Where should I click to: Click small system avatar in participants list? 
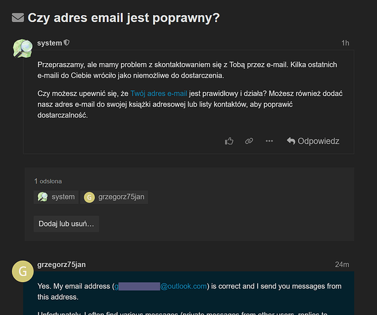[42, 197]
